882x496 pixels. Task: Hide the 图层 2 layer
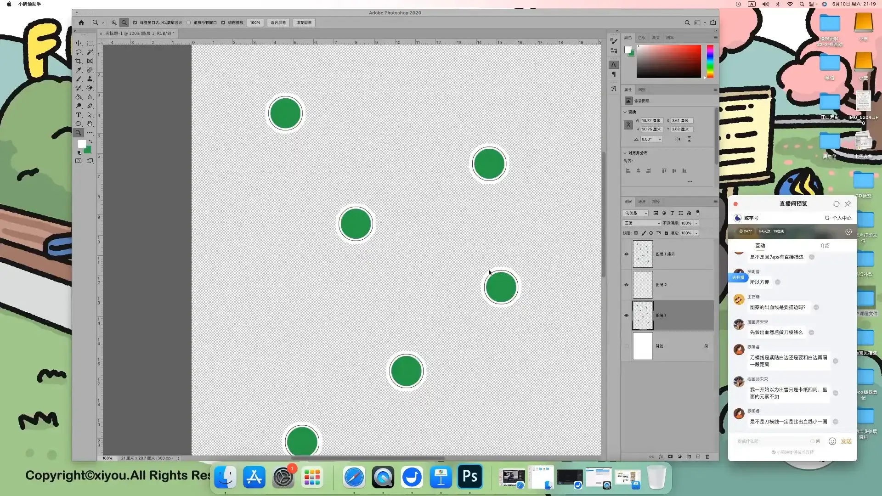click(x=626, y=285)
